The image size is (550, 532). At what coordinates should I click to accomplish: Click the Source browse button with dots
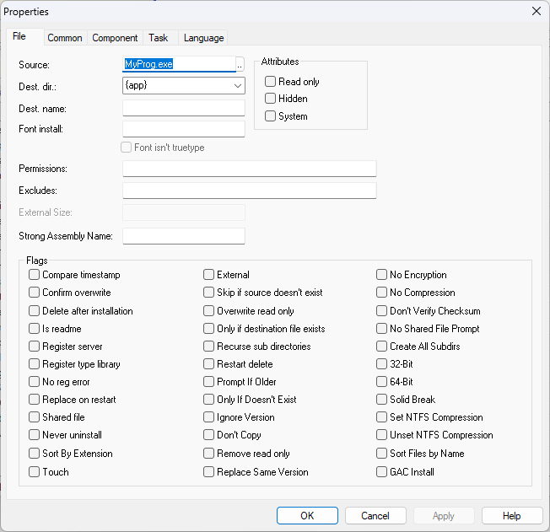tap(240, 65)
